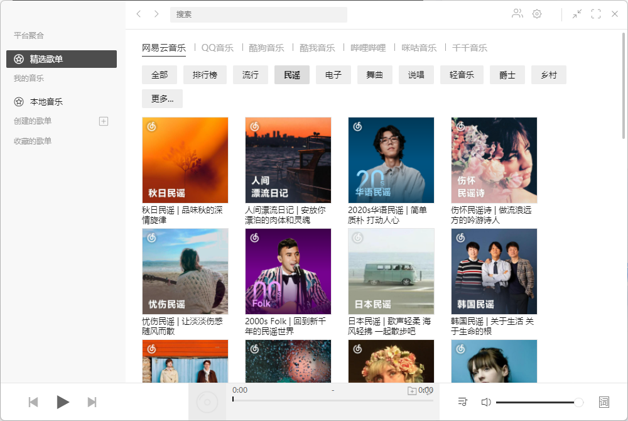The image size is (628, 421).
Task: Filter playlists by 电子
Action: pos(333,75)
